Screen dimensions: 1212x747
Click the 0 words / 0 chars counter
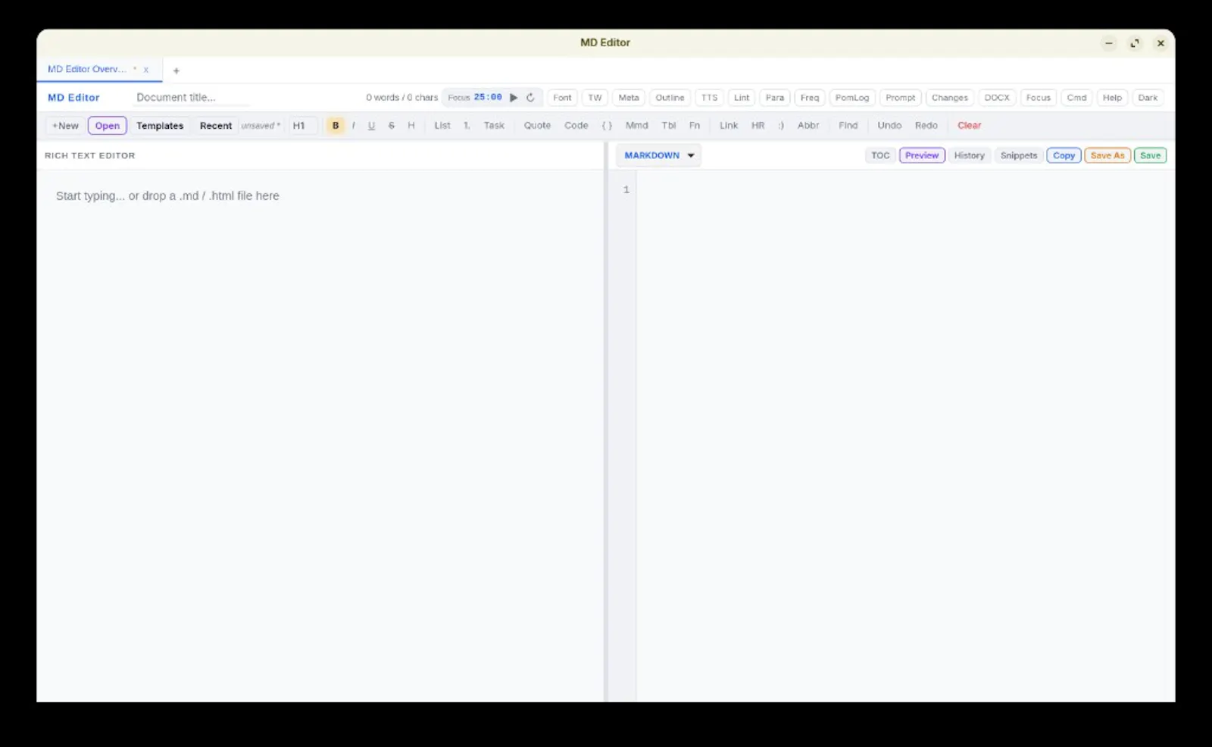pyautogui.click(x=401, y=98)
